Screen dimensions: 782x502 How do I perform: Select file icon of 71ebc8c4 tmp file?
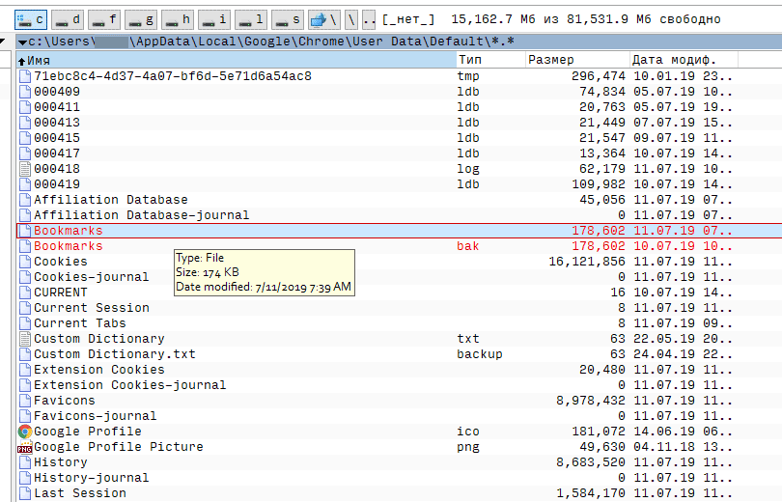[25, 76]
